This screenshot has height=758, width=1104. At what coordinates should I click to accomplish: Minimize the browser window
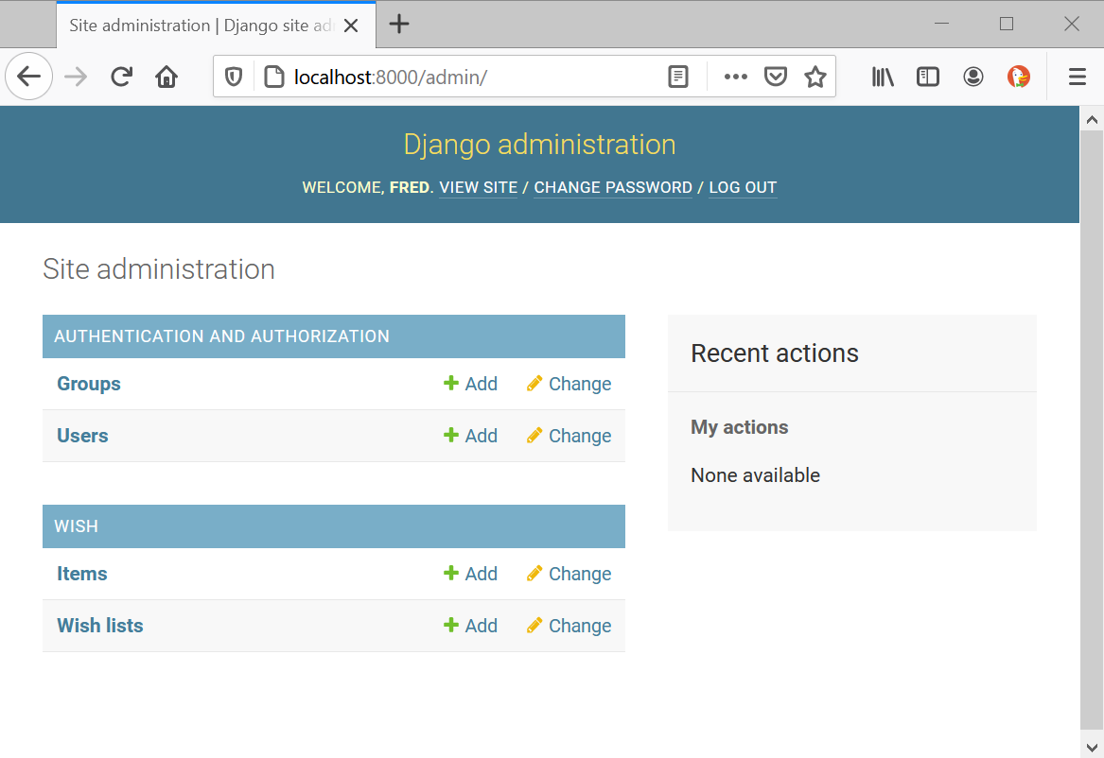(x=941, y=24)
